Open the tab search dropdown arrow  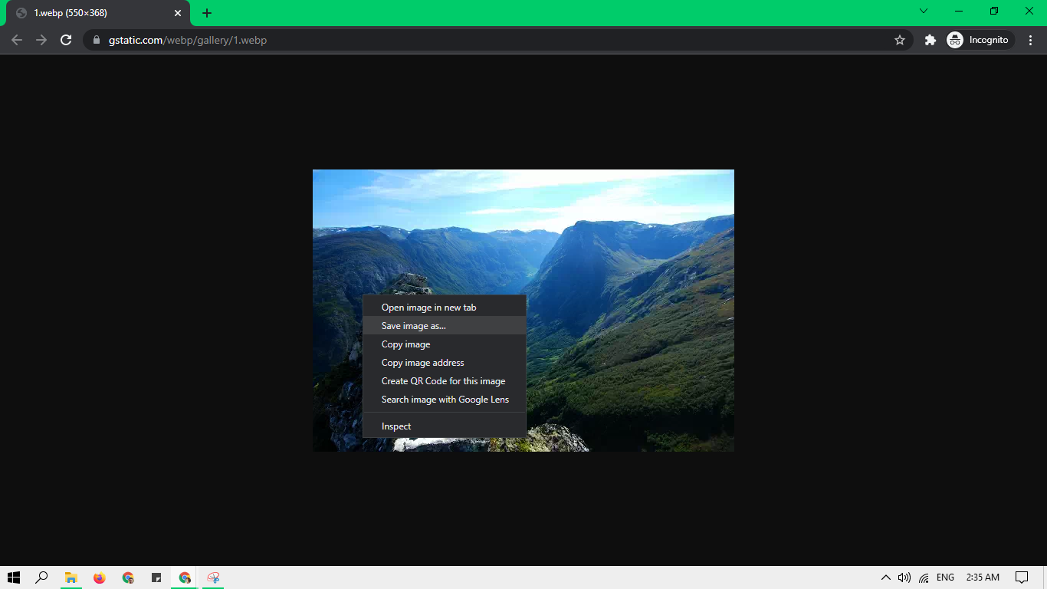pyautogui.click(x=924, y=12)
